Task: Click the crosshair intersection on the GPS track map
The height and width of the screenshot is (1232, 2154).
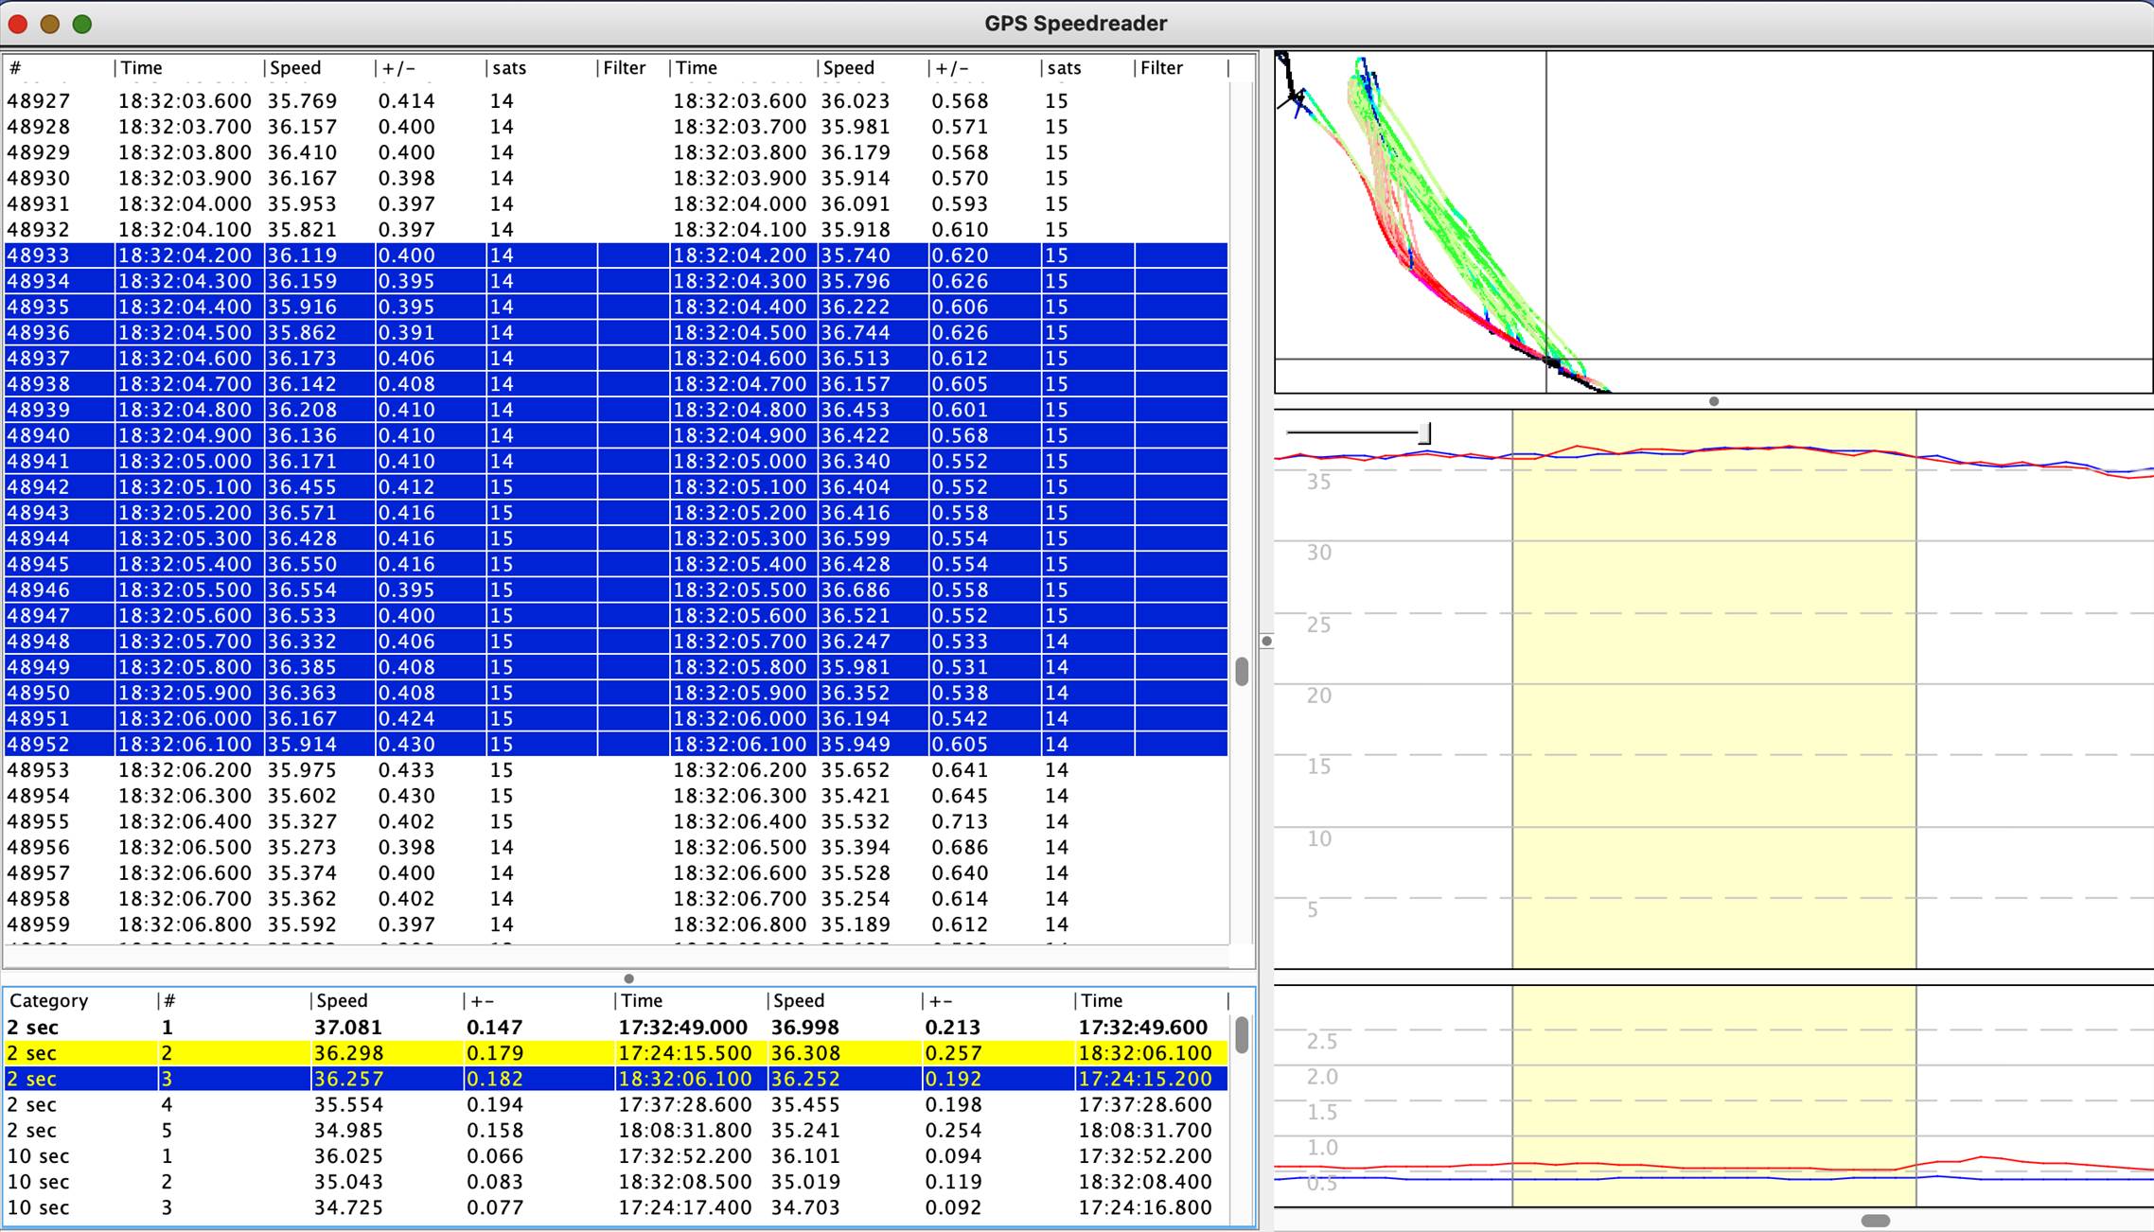Action: point(1546,360)
